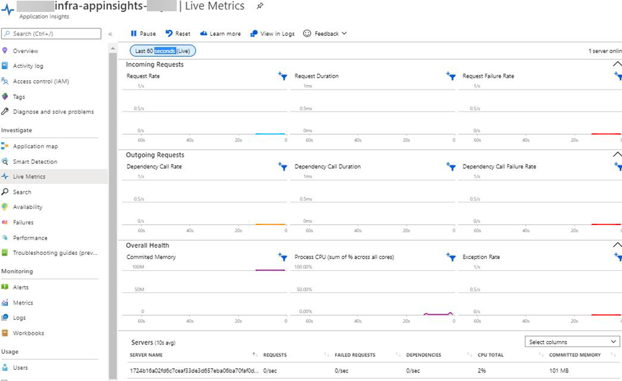Click filter icon on Process CPU chart
Image resolution: width=622 pixels, height=381 pixels.
[451, 257]
